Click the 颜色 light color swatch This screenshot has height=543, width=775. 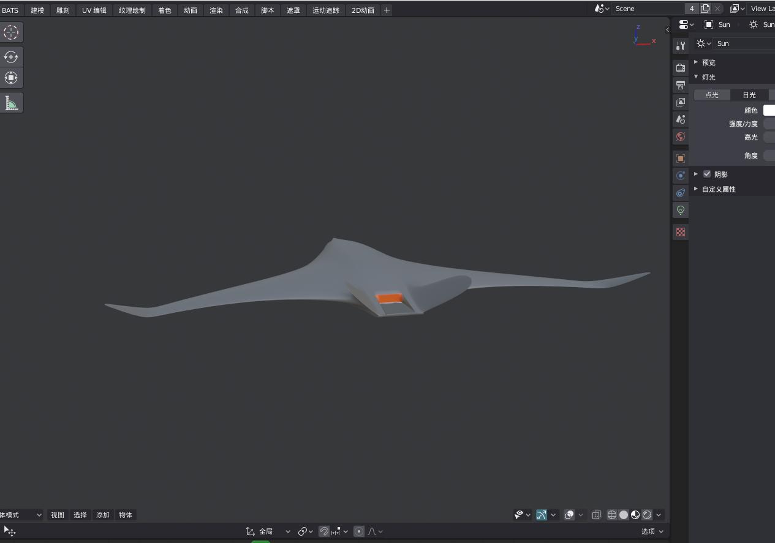[x=769, y=110]
